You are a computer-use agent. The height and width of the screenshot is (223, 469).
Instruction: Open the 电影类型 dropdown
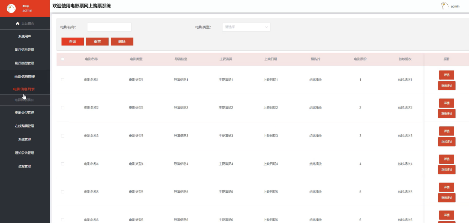pos(246,27)
